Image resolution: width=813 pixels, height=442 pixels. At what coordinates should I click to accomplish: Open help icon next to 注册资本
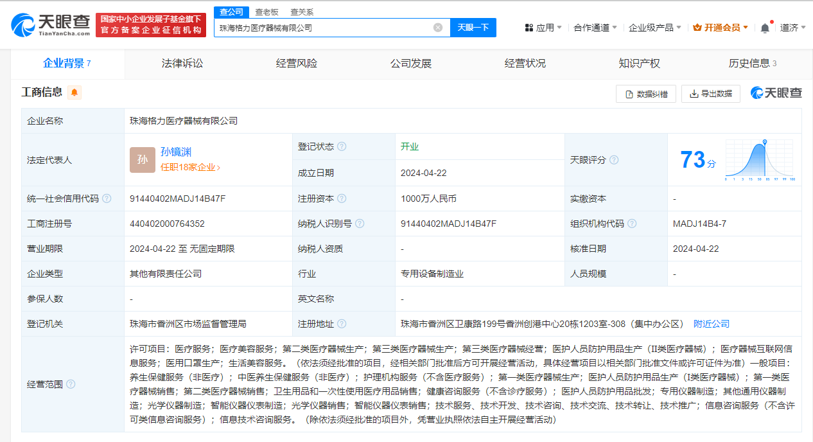[342, 199]
